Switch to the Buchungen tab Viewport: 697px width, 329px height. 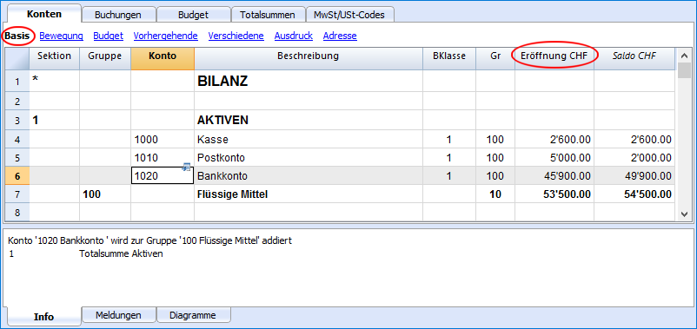[x=118, y=14]
